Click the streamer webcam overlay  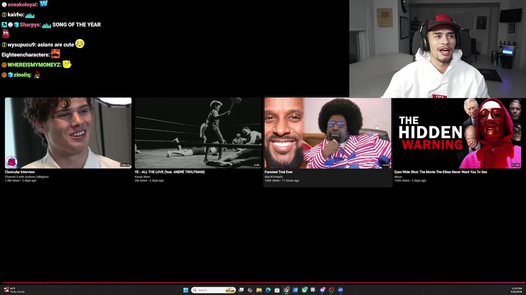[x=438, y=49]
